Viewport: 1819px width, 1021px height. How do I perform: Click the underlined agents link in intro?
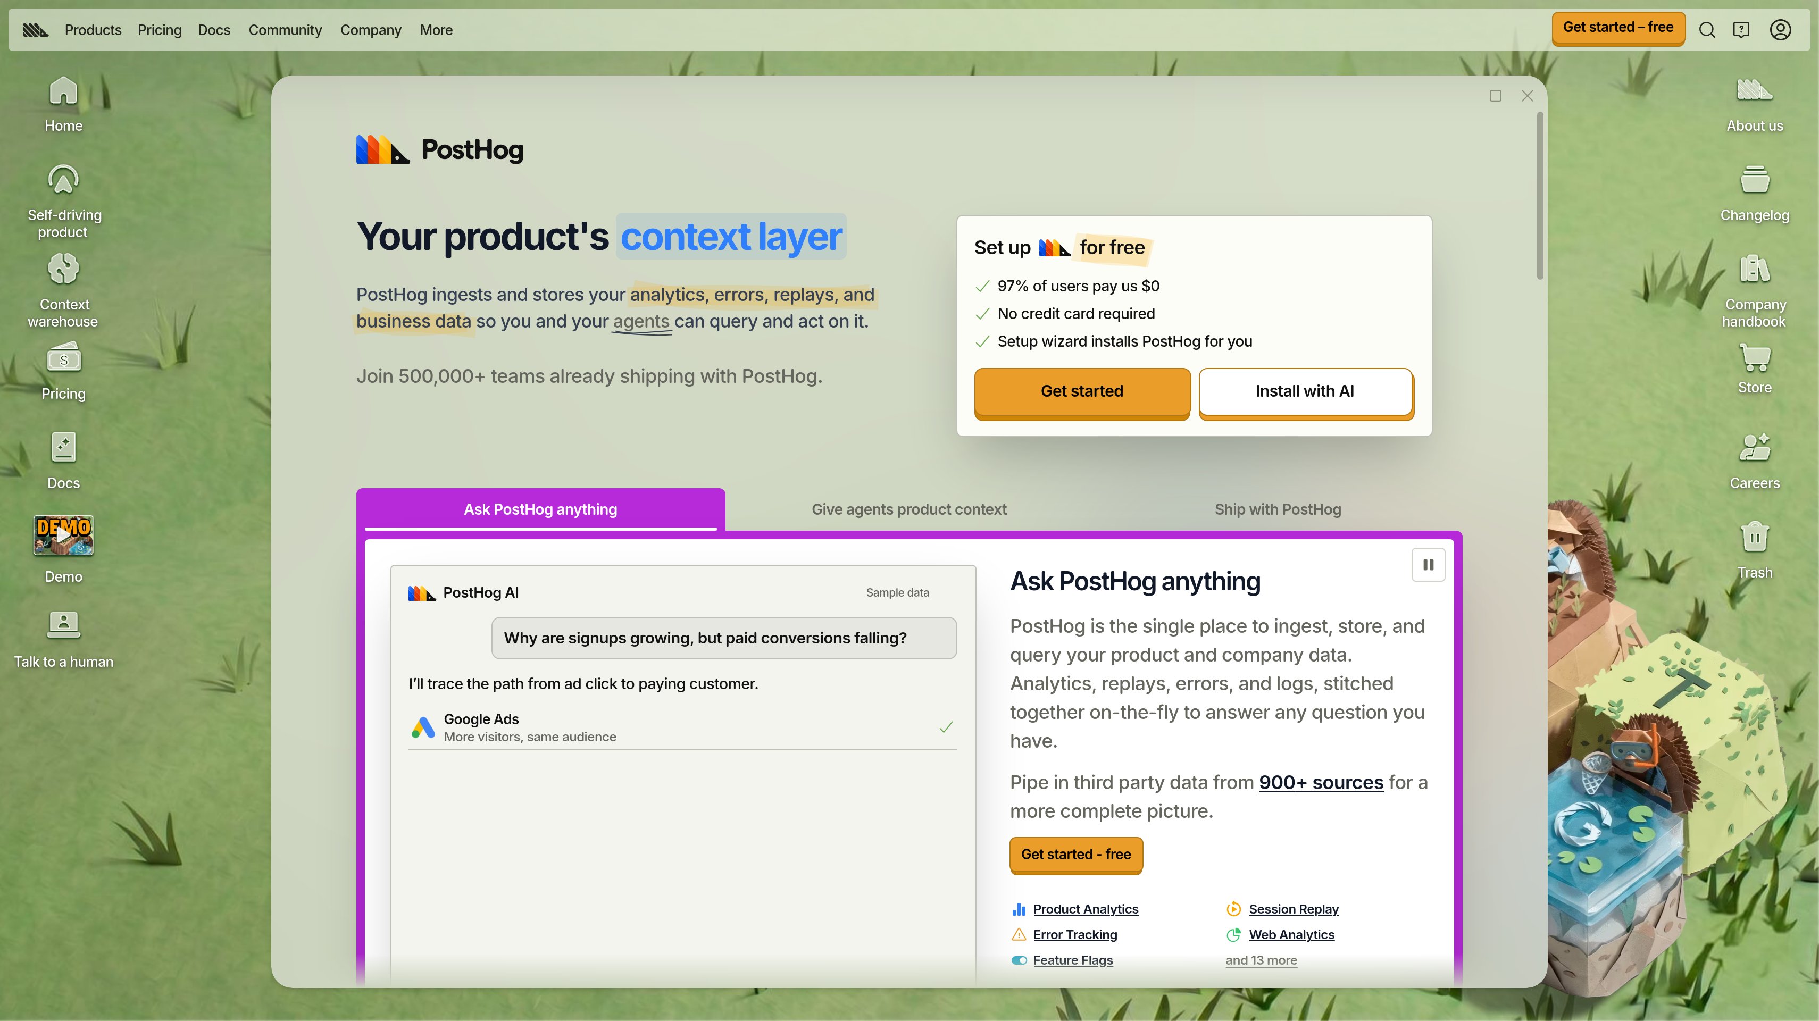pyautogui.click(x=641, y=321)
